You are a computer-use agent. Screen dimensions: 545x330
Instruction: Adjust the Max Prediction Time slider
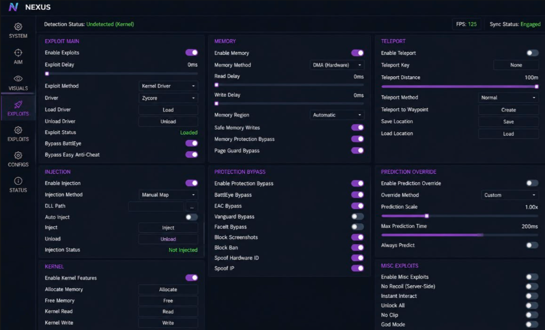(x=460, y=235)
